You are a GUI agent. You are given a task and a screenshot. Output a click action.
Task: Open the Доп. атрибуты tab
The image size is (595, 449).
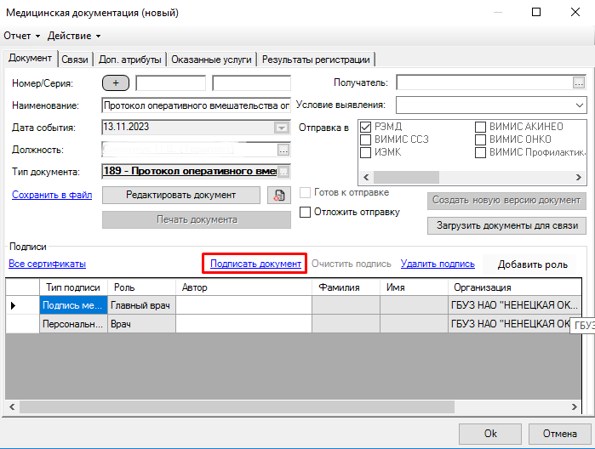point(129,60)
